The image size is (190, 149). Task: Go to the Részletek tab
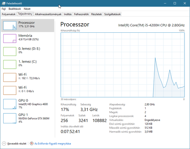tap(97, 14)
